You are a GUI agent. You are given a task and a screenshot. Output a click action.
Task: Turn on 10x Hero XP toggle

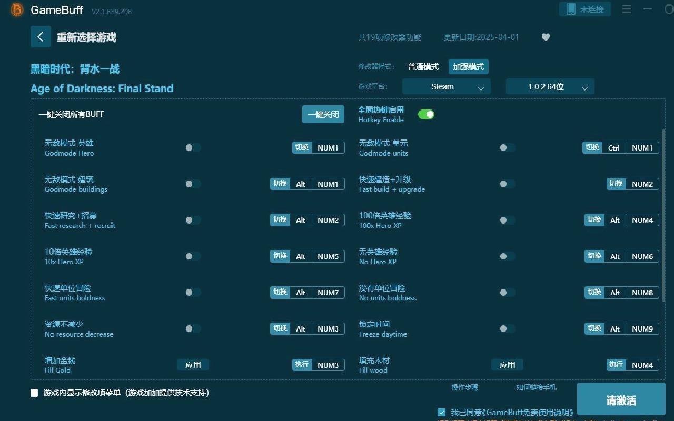tap(193, 256)
